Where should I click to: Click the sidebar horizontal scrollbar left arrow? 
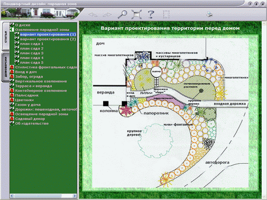click(12, 196)
